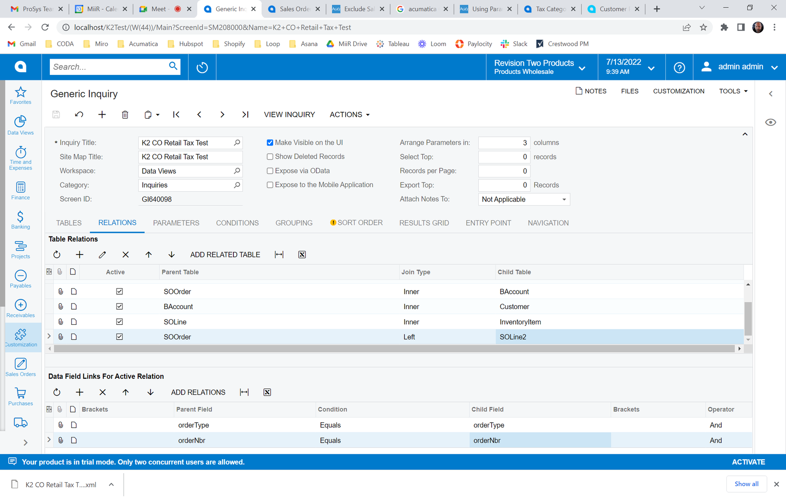Switch to the RESULTS GRID tab
Viewport: 786px width, 499px height.
pyautogui.click(x=424, y=223)
